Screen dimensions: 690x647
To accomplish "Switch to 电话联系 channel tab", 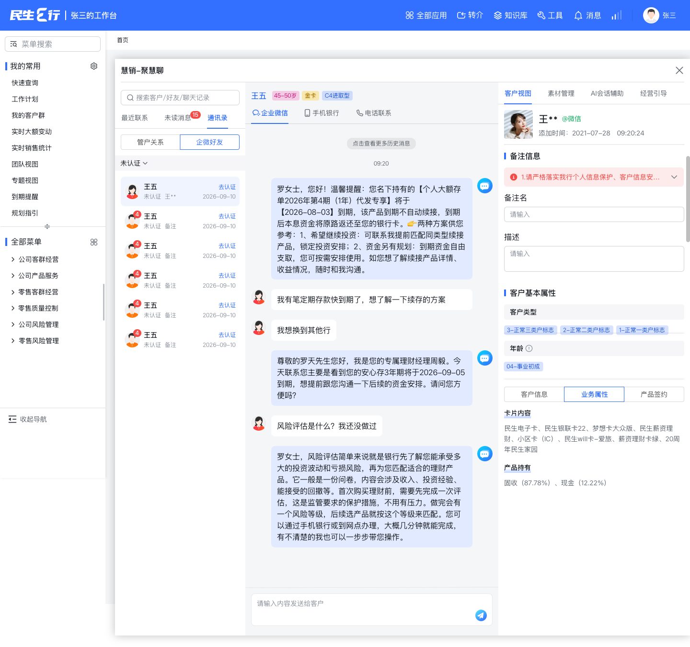I will point(374,113).
